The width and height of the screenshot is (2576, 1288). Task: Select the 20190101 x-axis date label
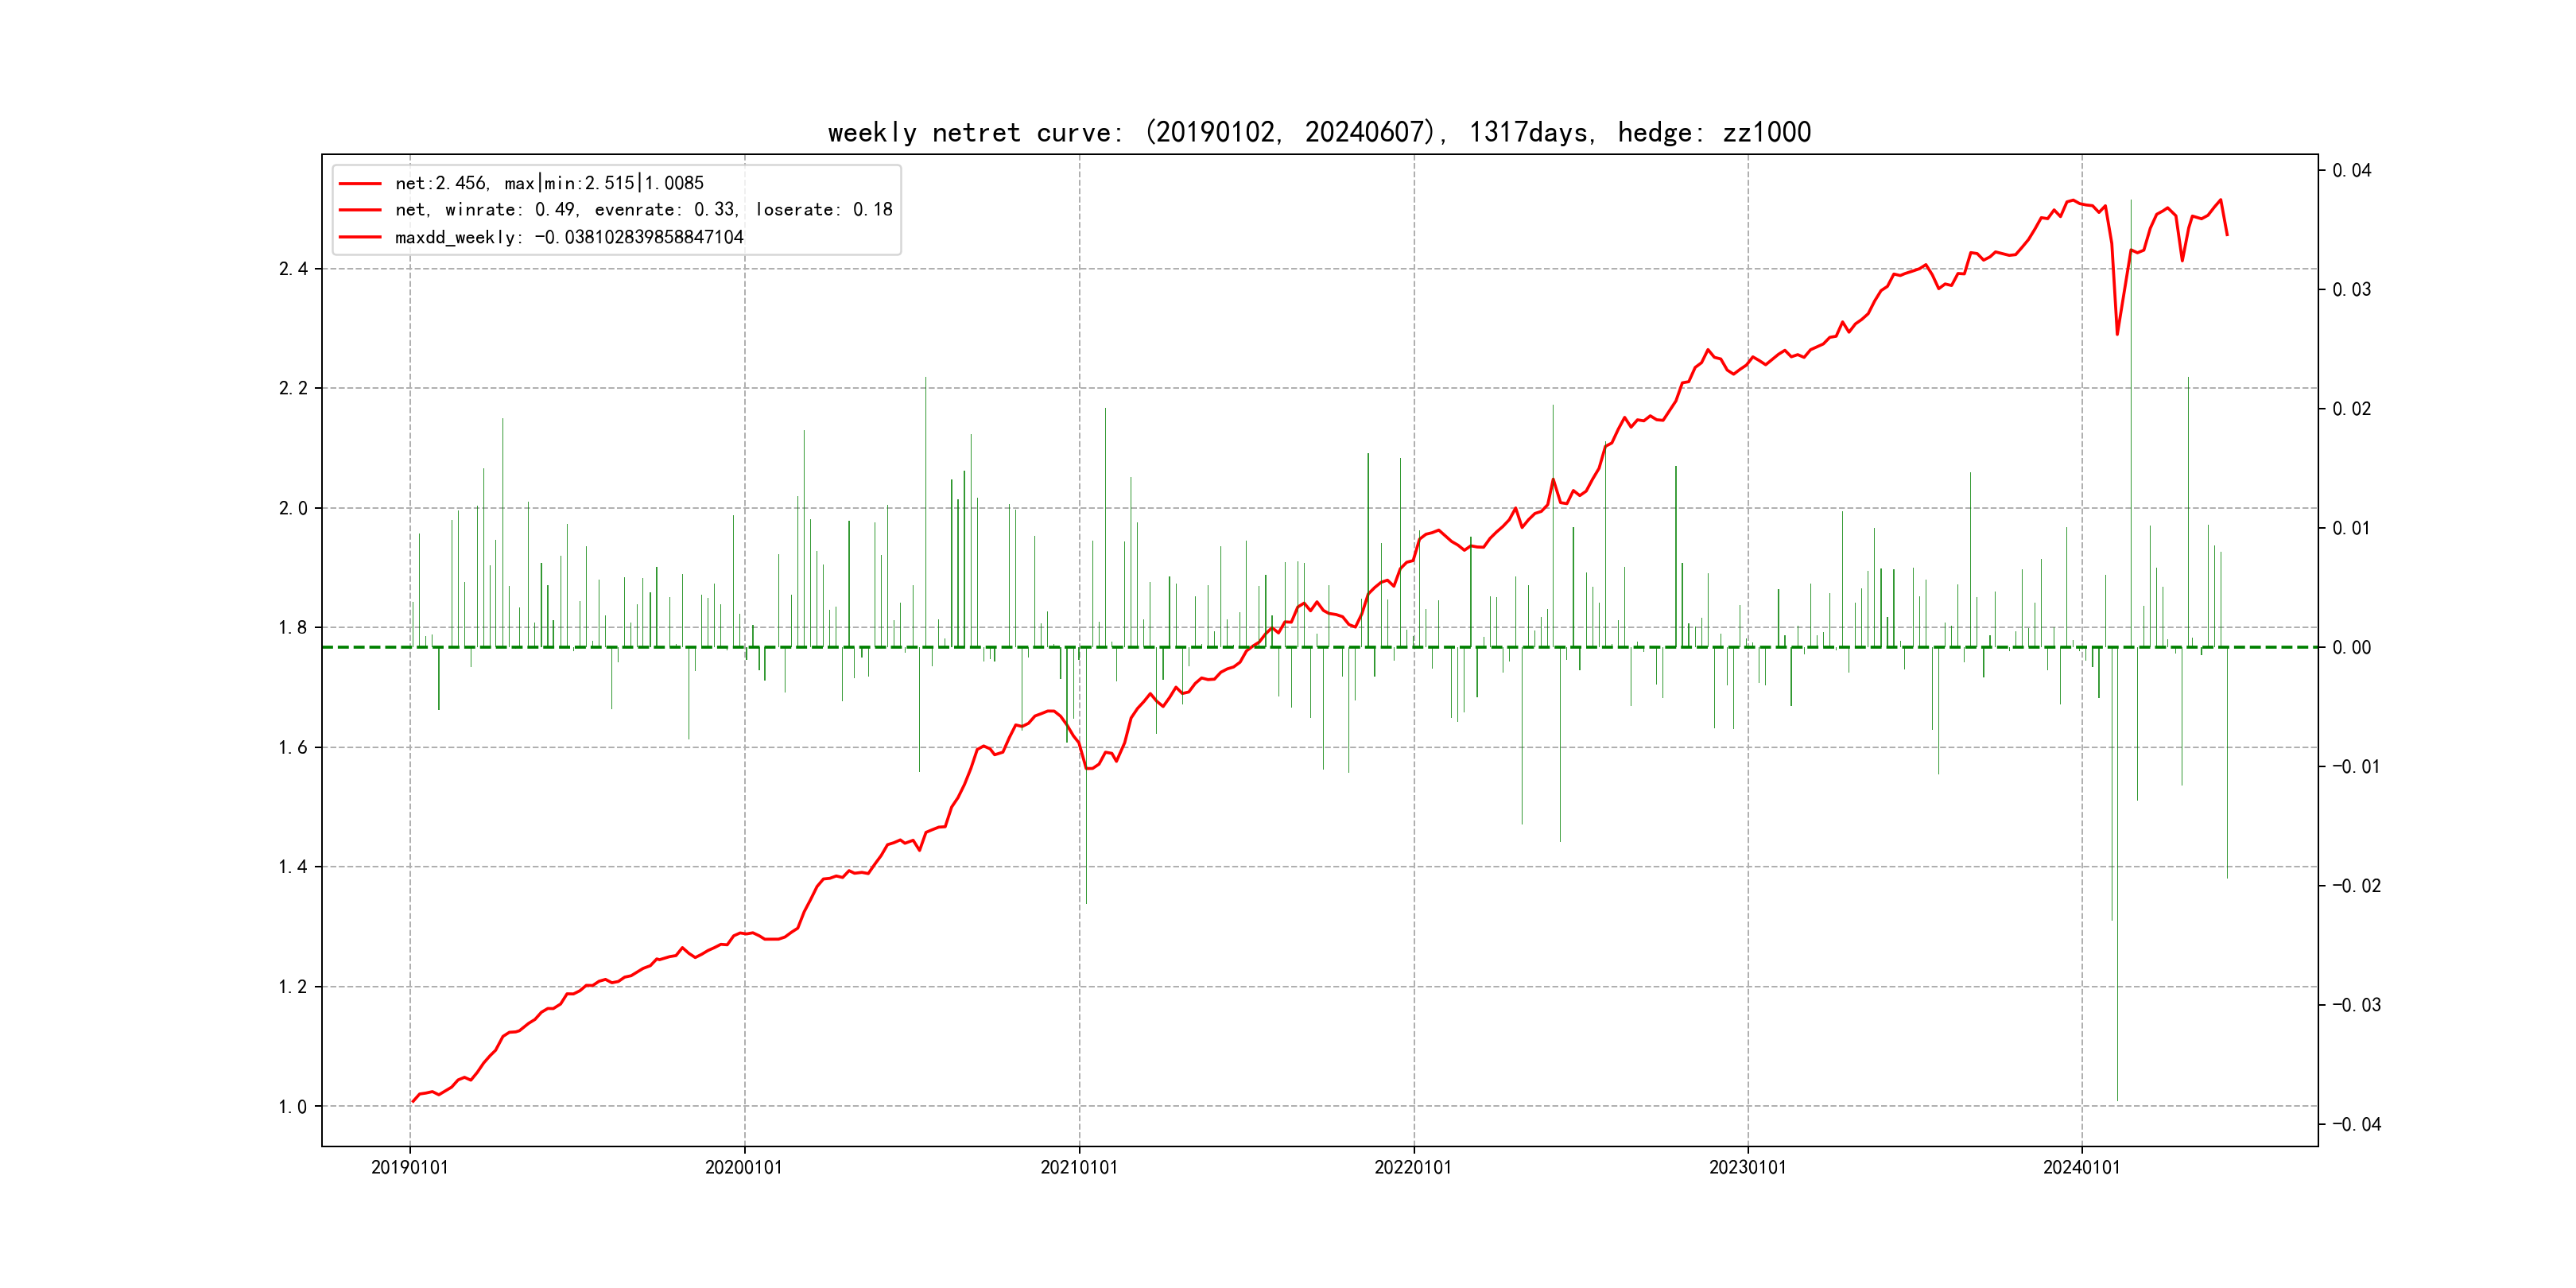pyautogui.click(x=410, y=1167)
